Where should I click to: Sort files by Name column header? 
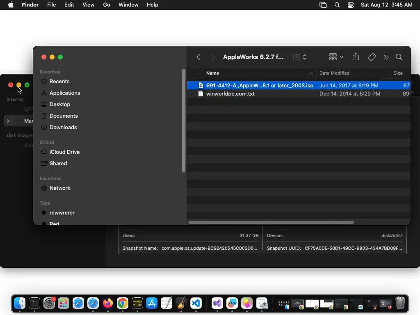click(213, 73)
